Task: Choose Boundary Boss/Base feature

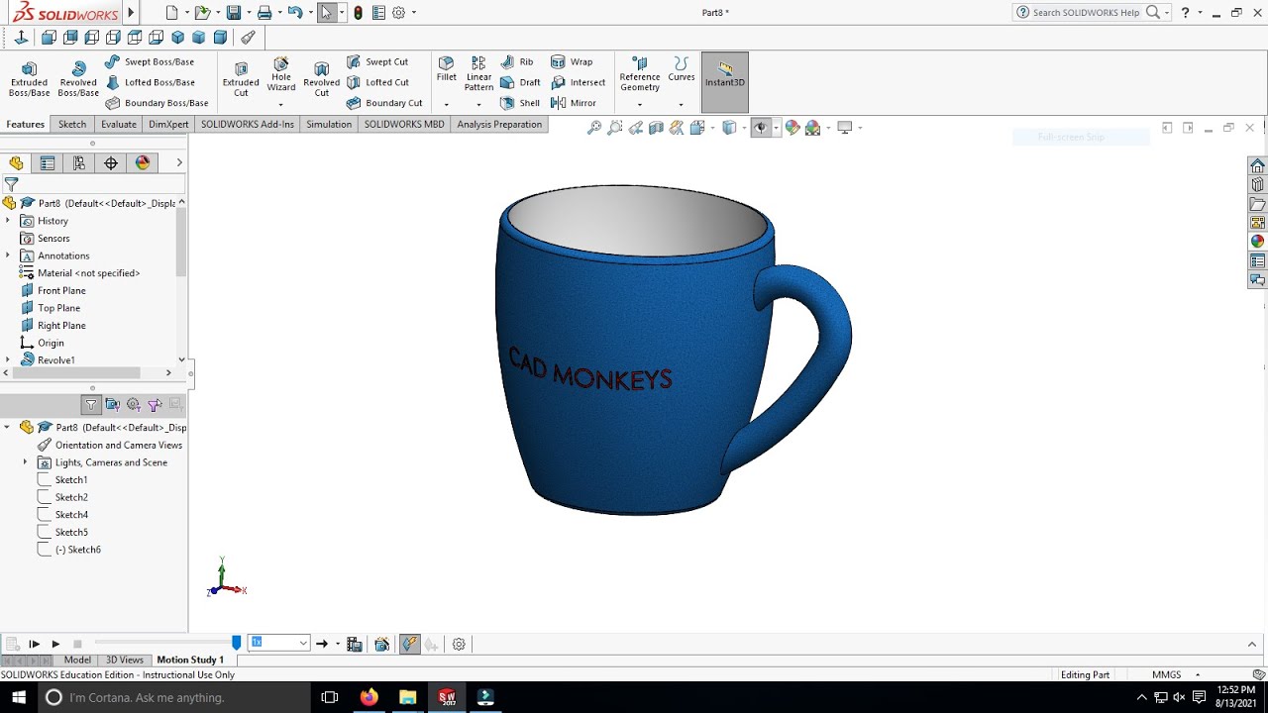Action: click(156, 103)
